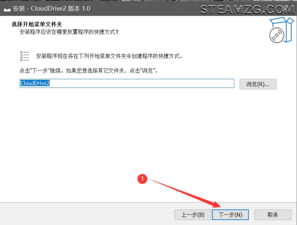Click the gray footer bar left of 上一步
The image size is (297, 225).
(82, 214)
